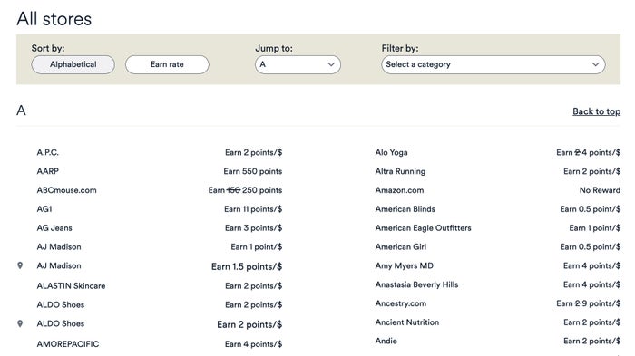Click the All stores heading
The image size is (635, 356).
click(54, 19)
